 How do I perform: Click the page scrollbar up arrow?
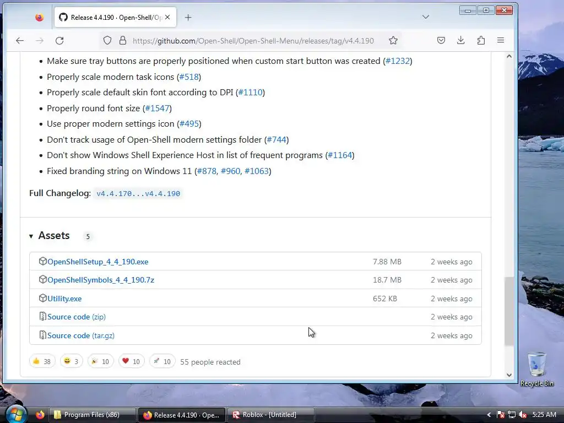click(509, 57)
